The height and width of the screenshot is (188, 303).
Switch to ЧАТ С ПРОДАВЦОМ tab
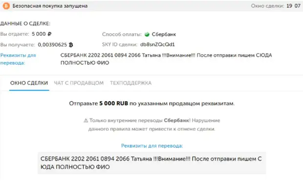pyautogui.click(x=79, y=83)
